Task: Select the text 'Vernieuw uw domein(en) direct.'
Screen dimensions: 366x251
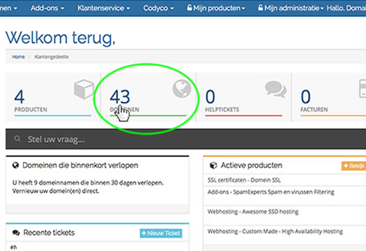Action: point(56,191)
